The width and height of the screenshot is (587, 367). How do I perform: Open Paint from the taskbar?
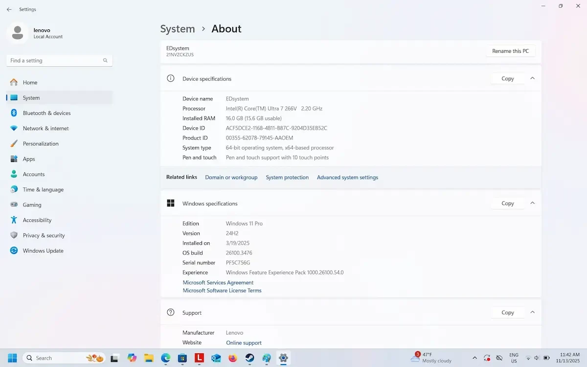267,358
